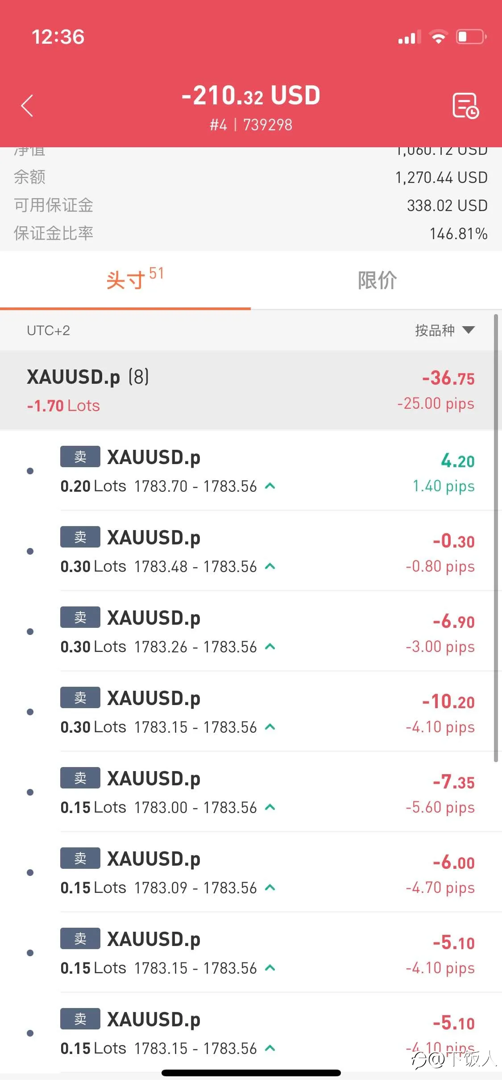Tap the 卖 badge on 1783.26 position
This screenshot has width=502, height=1087.
pyautogui.click(x=80, y=617)
